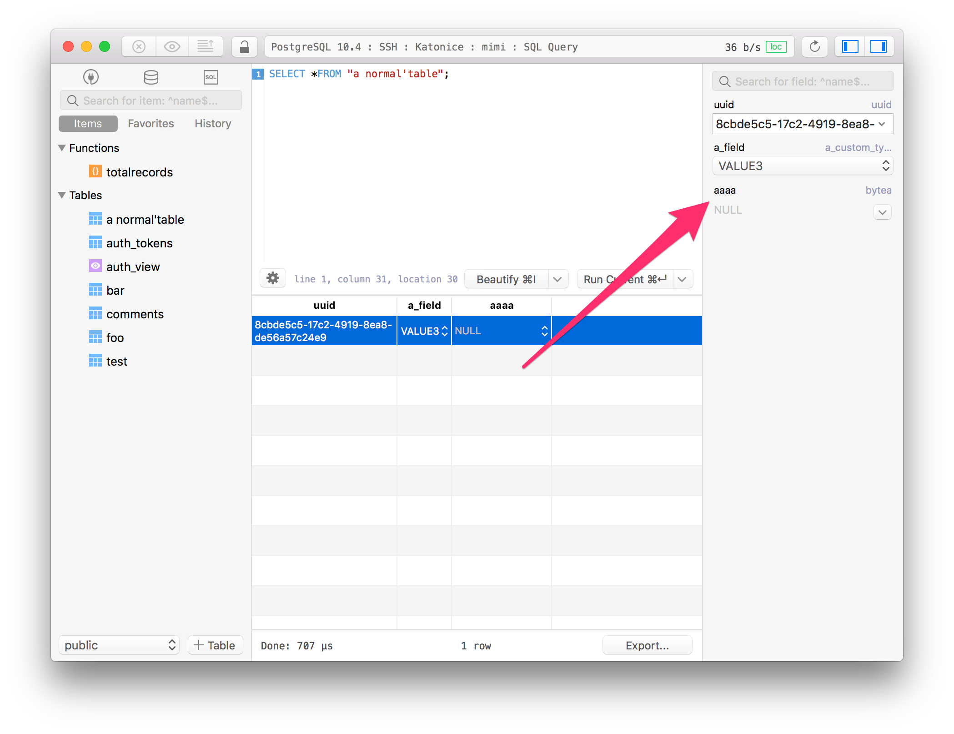Click the Beautify button

click(506, 279)
